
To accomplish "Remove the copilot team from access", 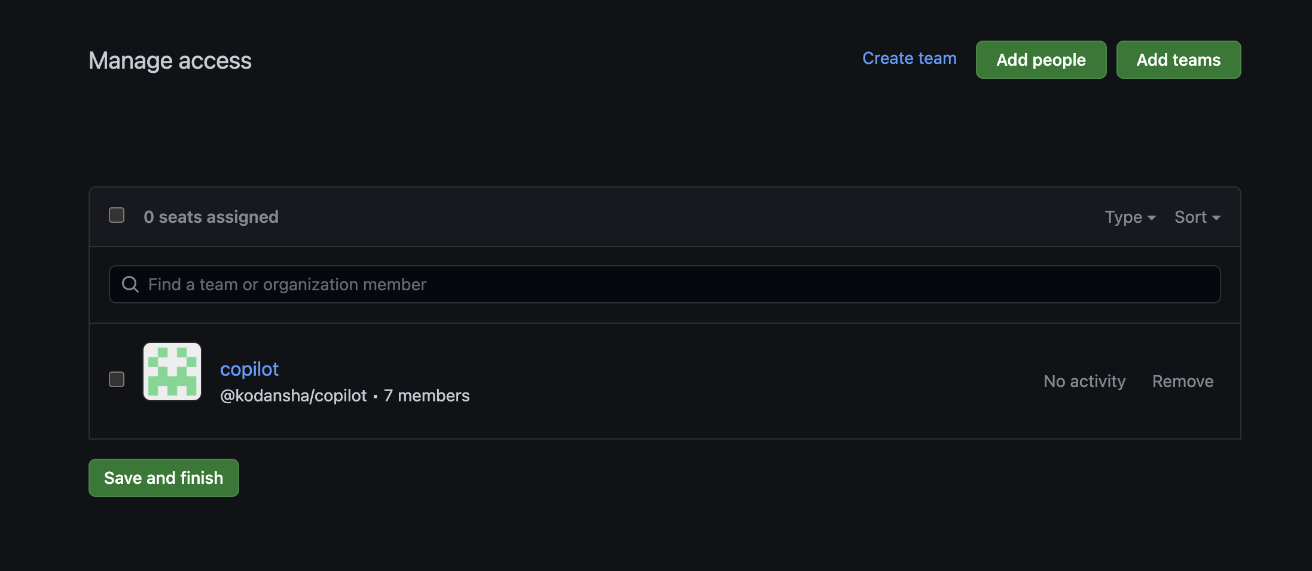I will [1183, 380].
